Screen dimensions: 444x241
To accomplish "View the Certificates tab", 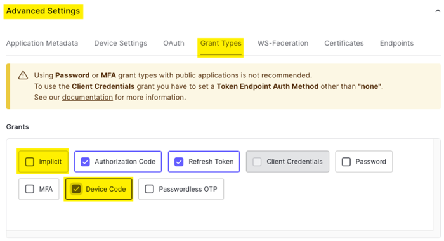I will point(344,43).
